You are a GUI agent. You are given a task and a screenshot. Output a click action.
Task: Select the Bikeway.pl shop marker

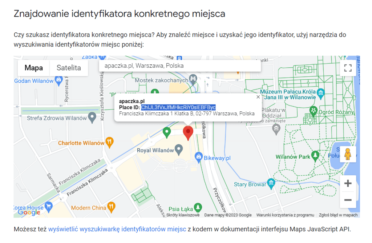[x=198, y=157]
